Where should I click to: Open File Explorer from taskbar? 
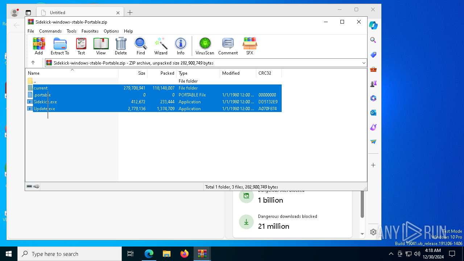[166, 254]
